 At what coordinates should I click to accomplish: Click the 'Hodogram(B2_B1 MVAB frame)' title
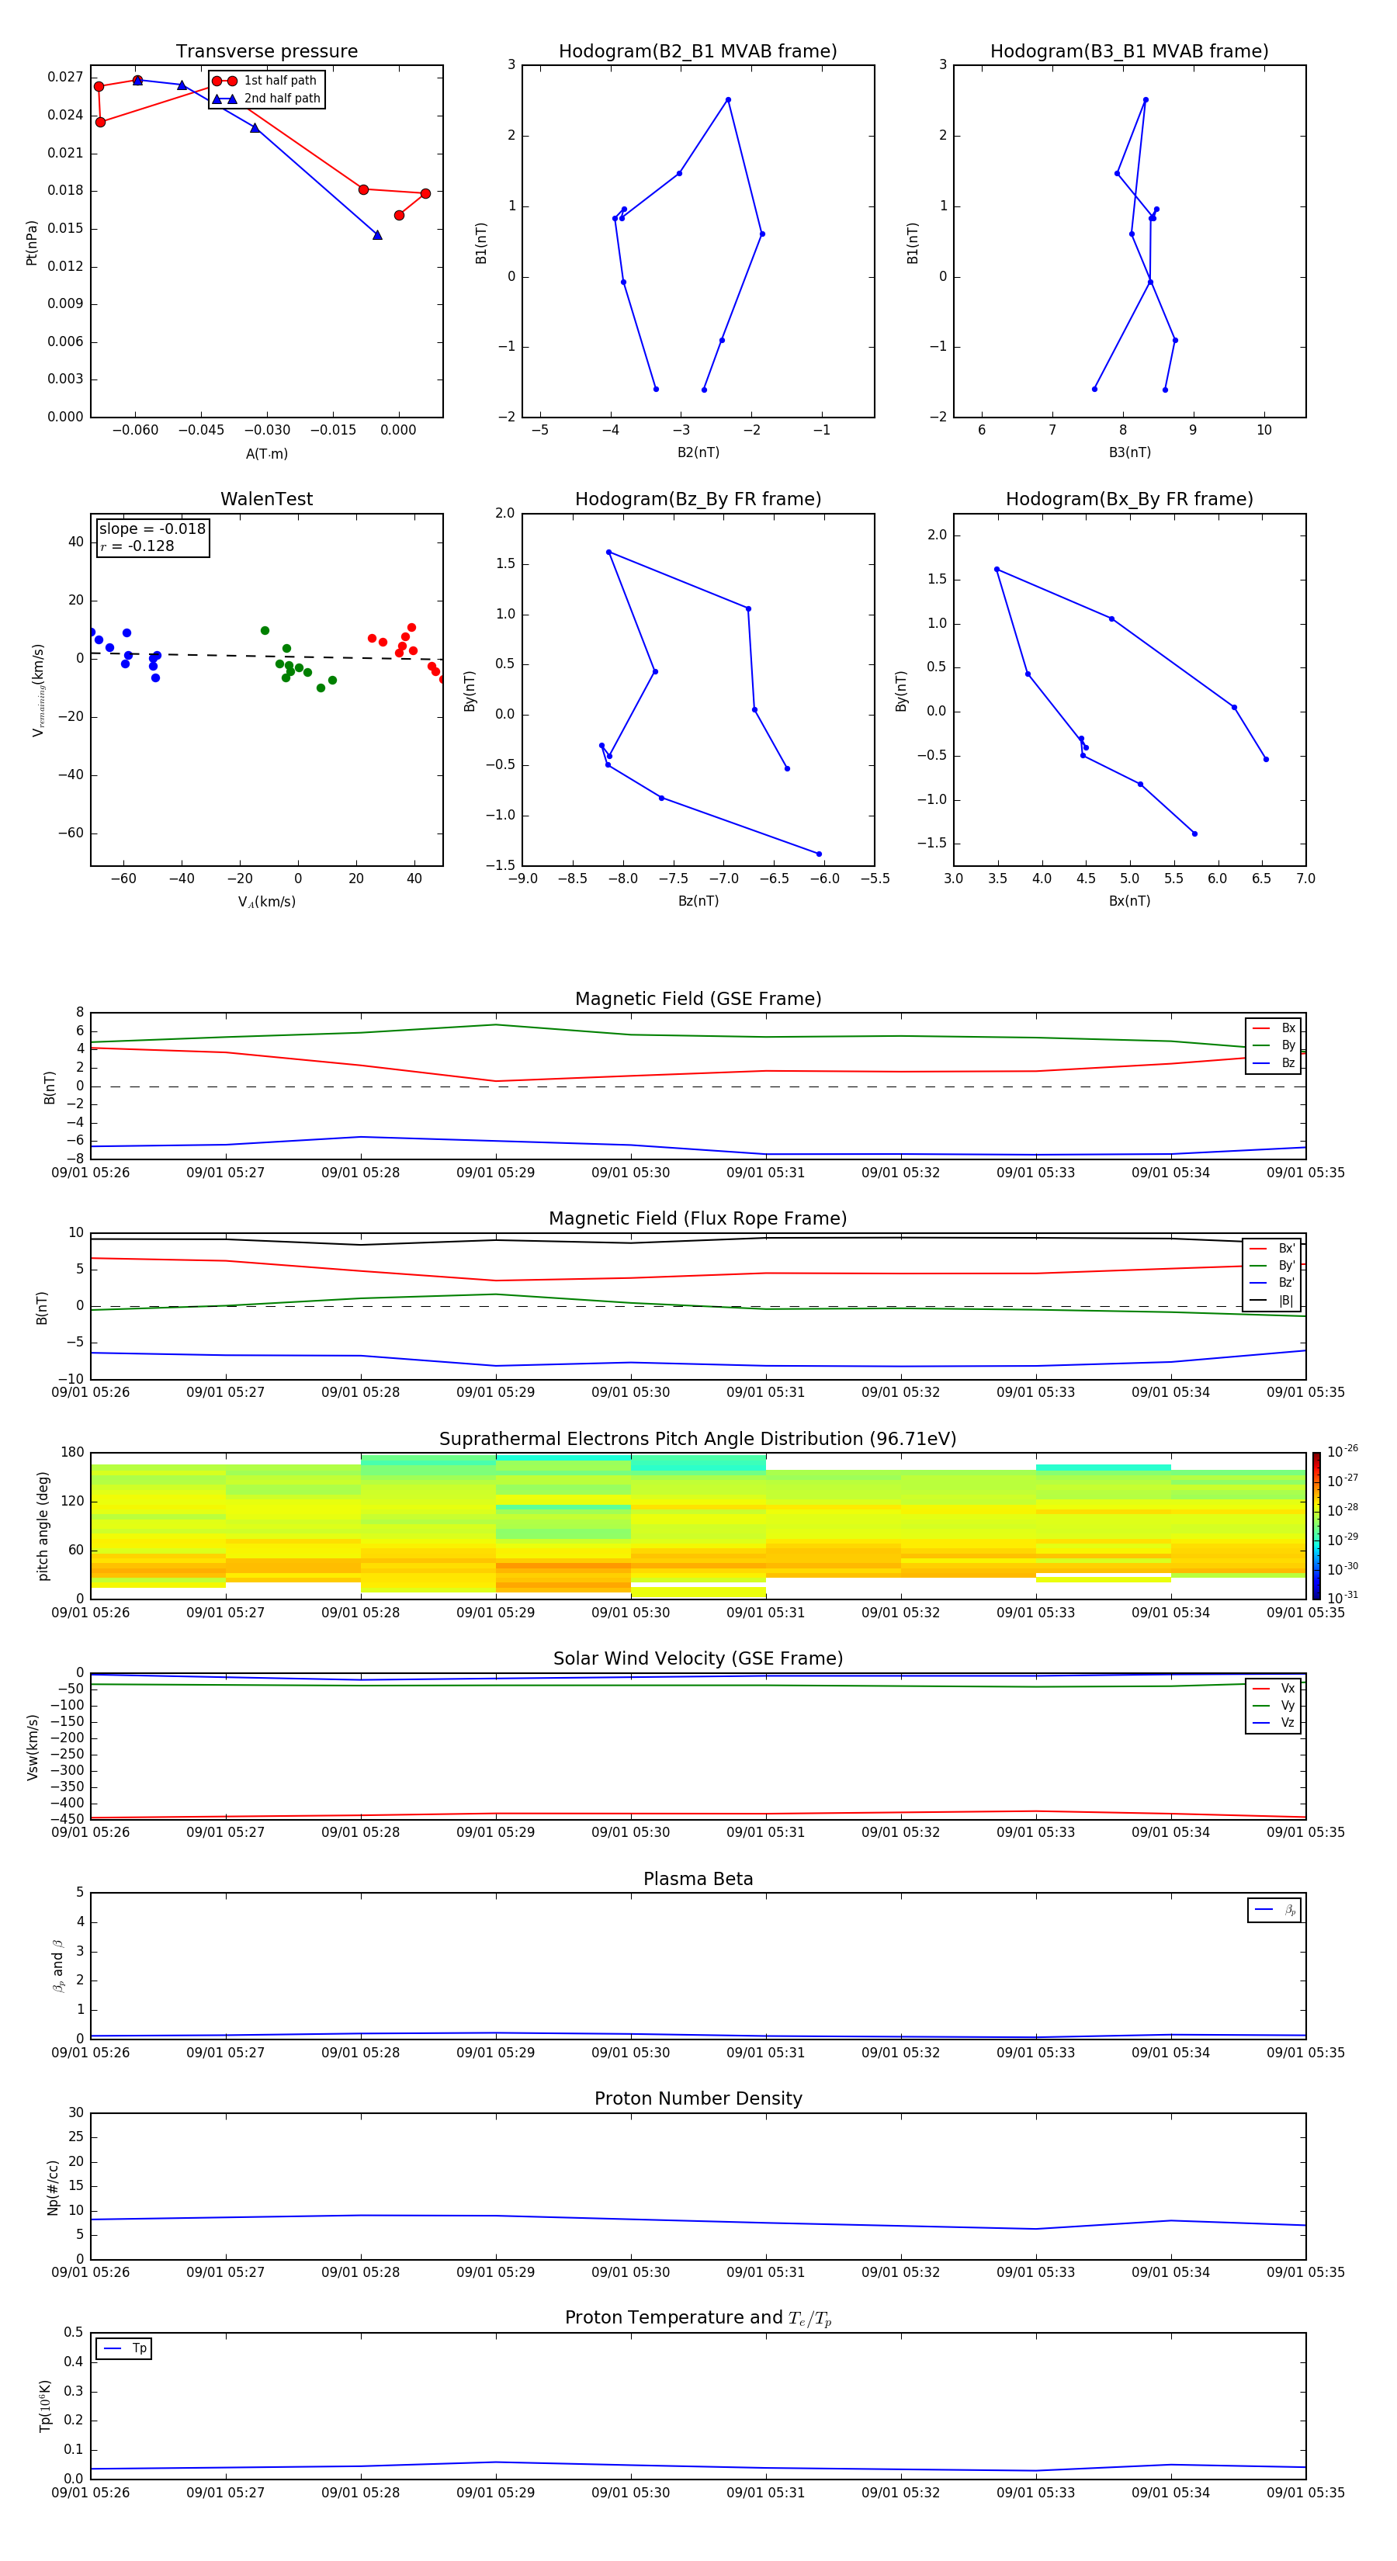pos(698,52)
